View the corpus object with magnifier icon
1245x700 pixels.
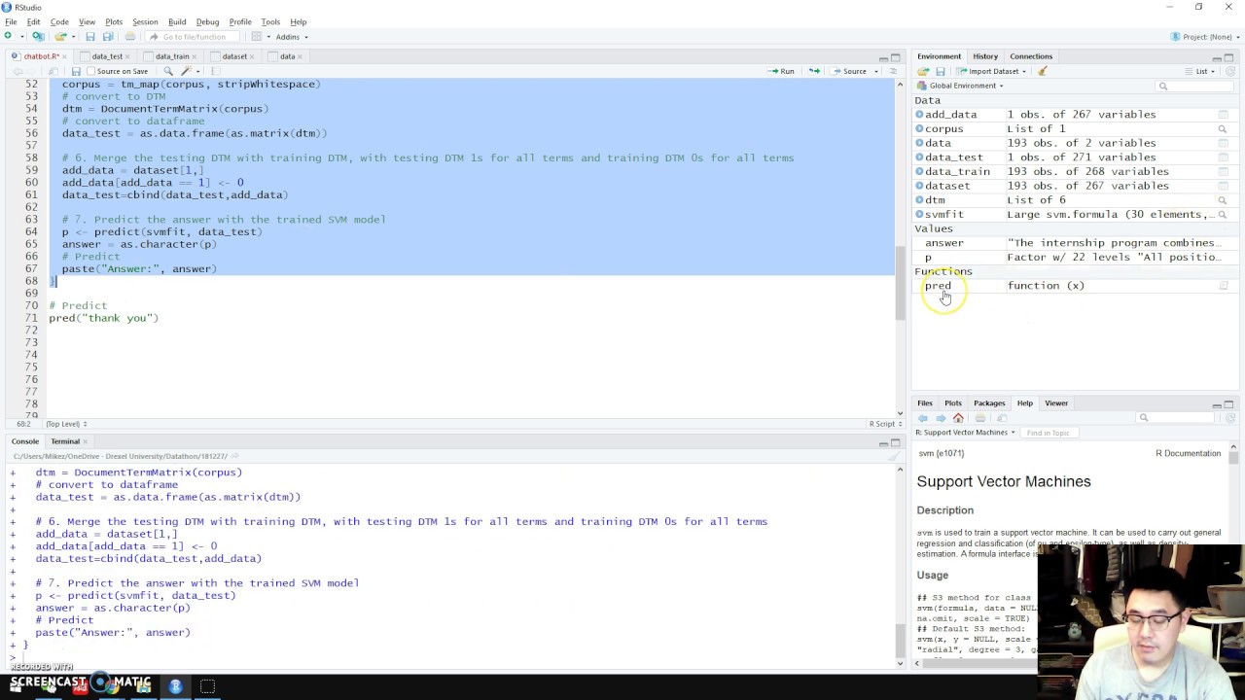pos(1223,128)
